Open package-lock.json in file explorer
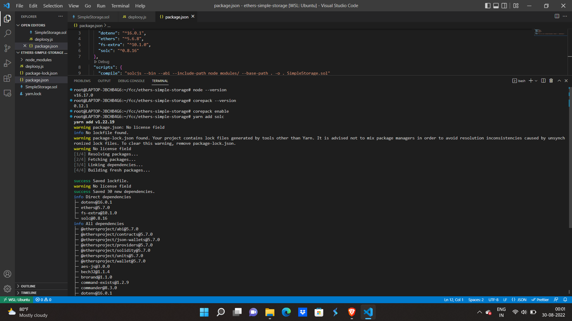572x321 pixels. (41, 73)
